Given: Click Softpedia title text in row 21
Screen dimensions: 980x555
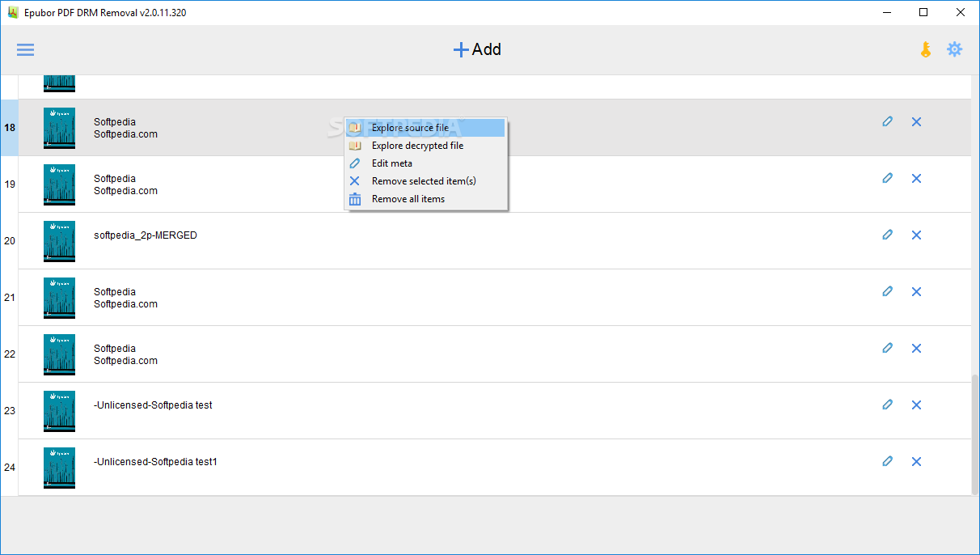Looking at the screenshot, I should 115,292.
